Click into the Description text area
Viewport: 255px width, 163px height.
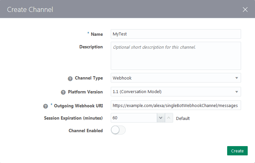[x=176, y=56]
